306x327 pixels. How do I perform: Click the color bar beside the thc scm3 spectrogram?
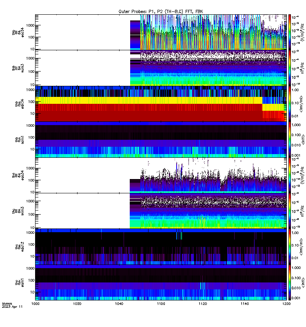point(290,211)
